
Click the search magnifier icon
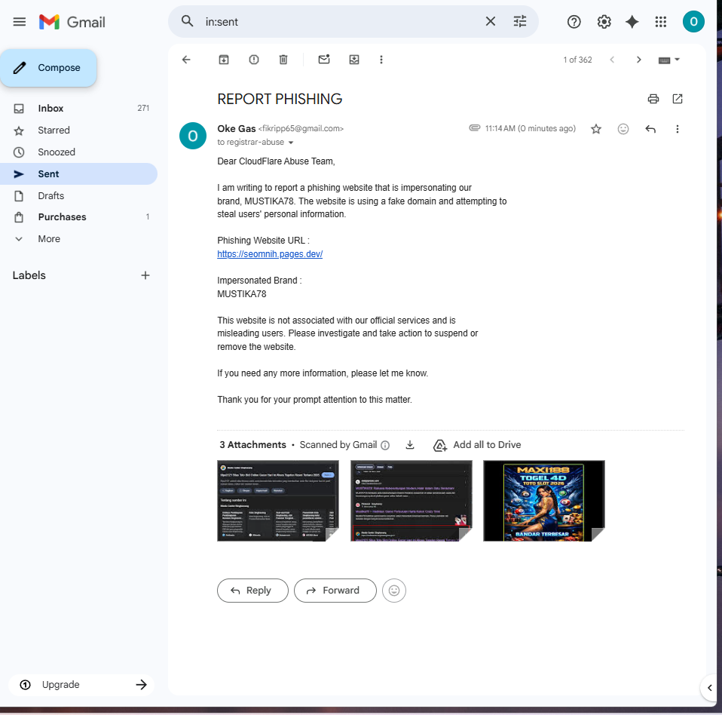tap(187, 21)
